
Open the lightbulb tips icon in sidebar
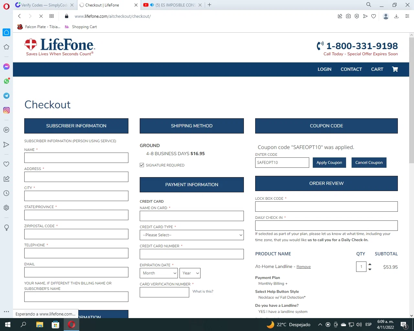pos(6,228)
